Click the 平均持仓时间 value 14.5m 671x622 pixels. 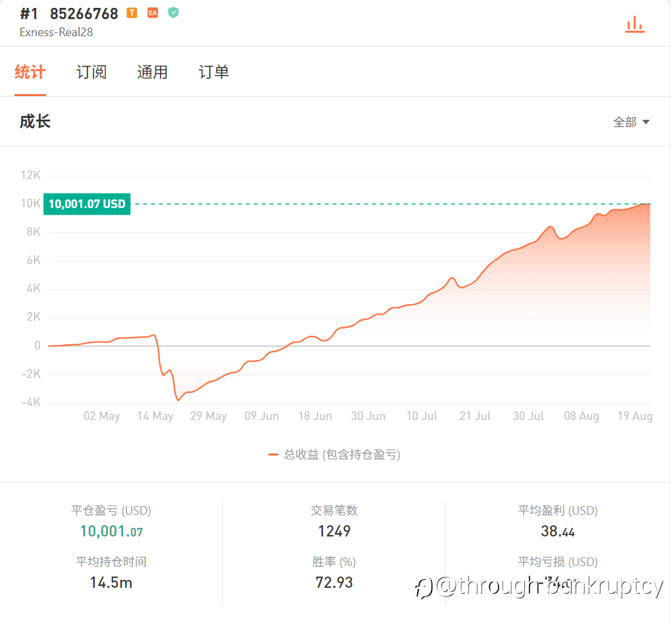tap(111, 583)
